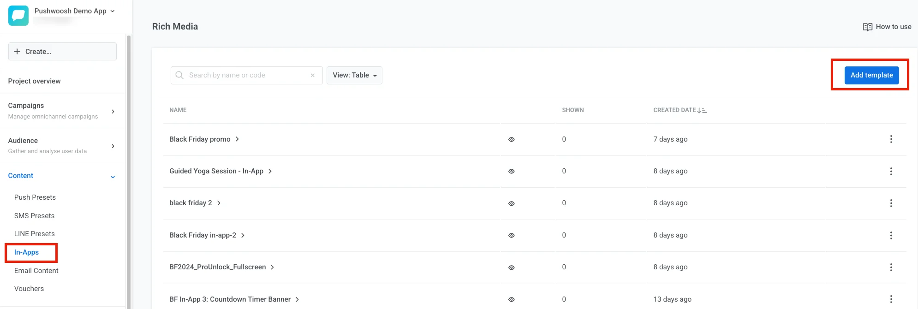Open more actions for BF2024_ProUnlock_Fullscreen
This screenshot has width=918, height=309.
coord(891,267)
